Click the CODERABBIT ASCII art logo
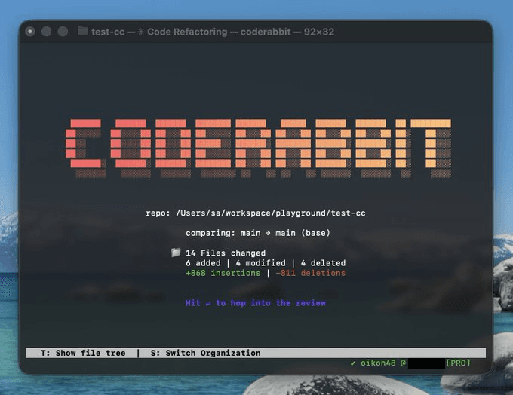Image resolution: width=513 pixels, height=395 pixels. point(259,147)
